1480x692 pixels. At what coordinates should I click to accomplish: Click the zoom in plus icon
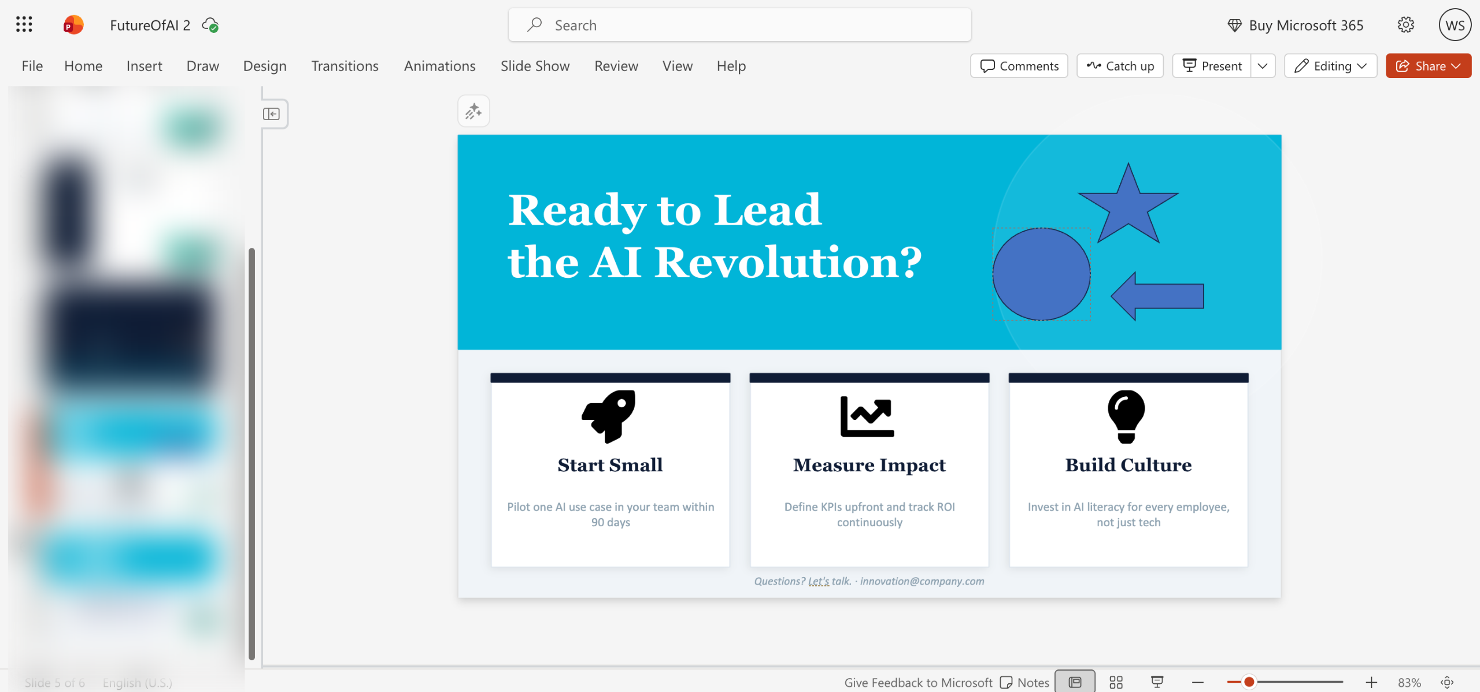(1371, 682)
